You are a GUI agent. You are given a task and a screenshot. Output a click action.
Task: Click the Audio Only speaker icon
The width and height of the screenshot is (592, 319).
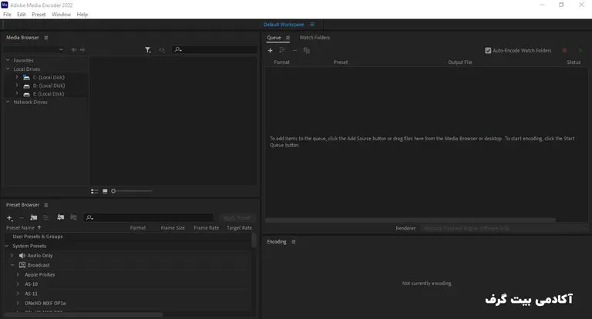coord(22,256)
